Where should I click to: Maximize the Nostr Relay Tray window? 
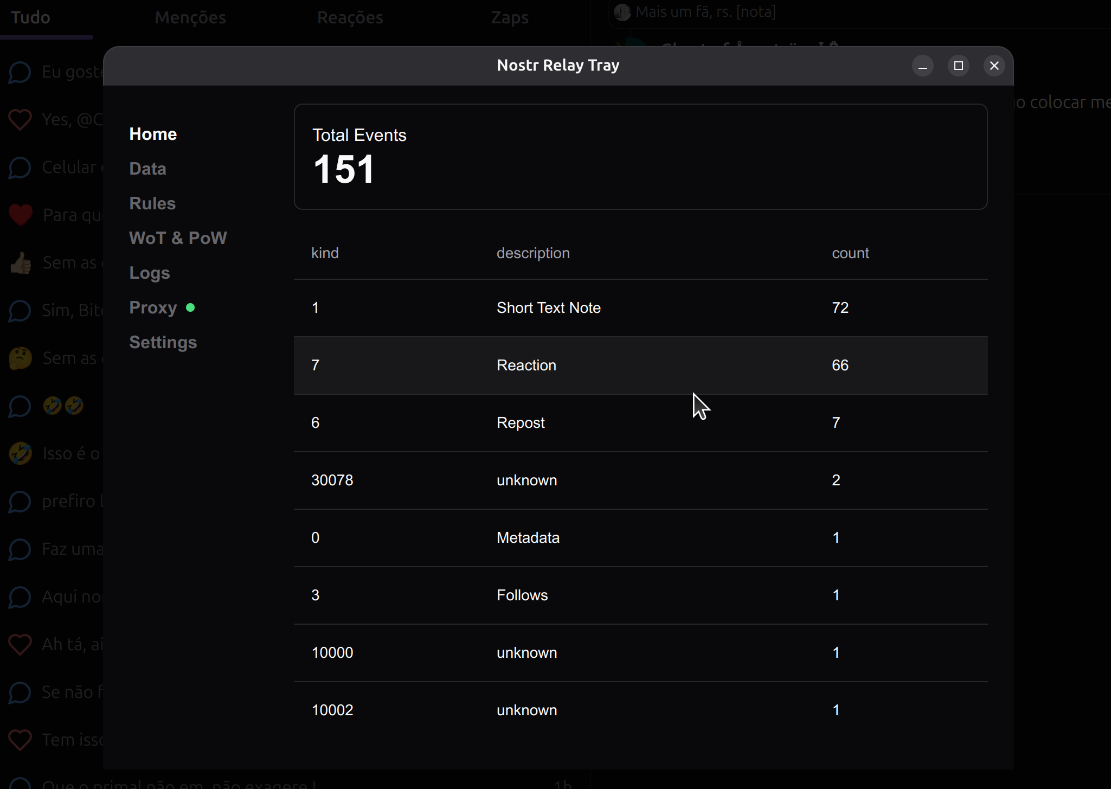point(958,66)
